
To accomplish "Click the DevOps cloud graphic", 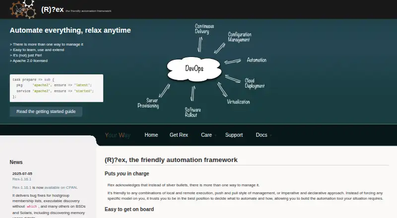I will [194, 69].
